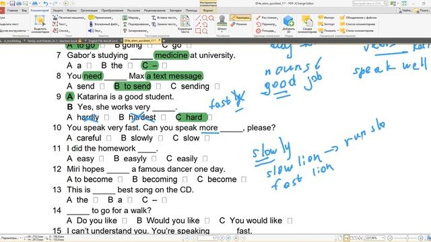Open the Comments List button
The image size is (431, 242).
pyautogui.click(x=358, y=24)
